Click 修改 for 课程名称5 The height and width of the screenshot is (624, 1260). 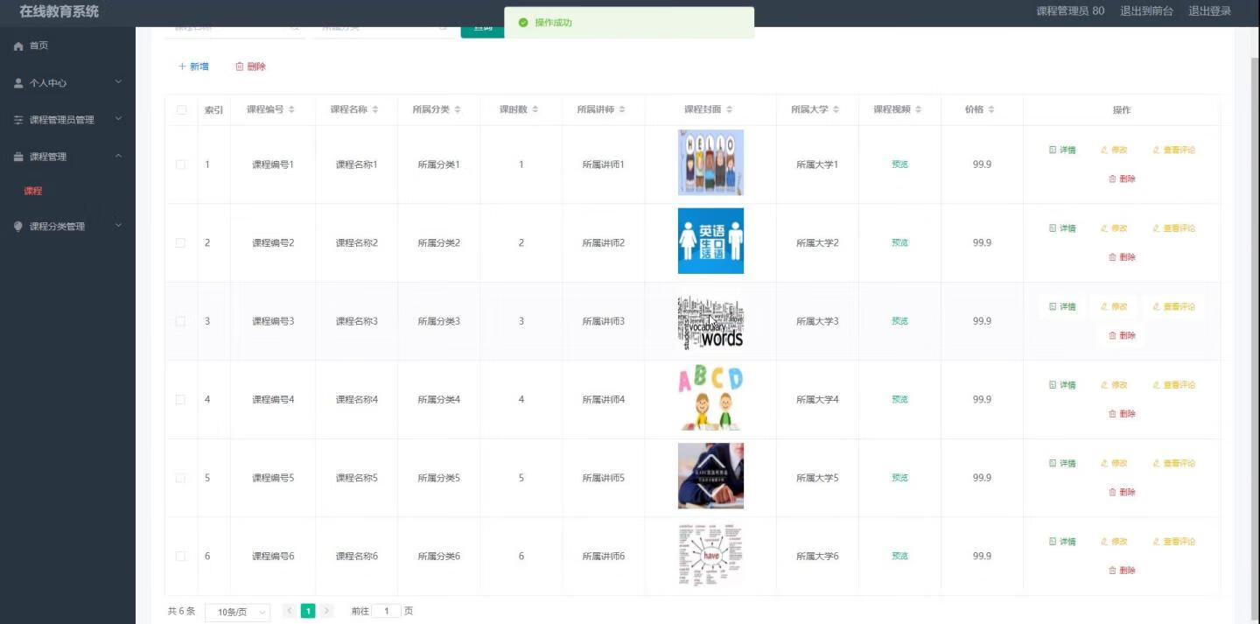(x=1114, y=463)
